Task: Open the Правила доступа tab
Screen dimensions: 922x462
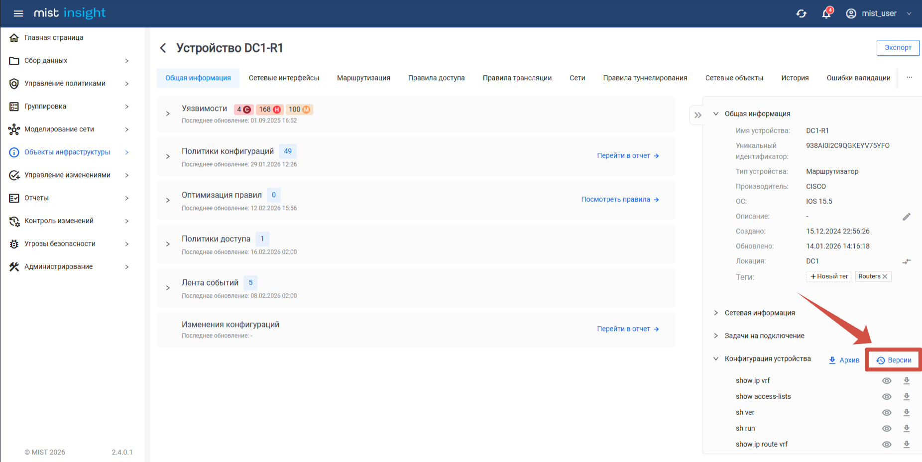Action: pyautogui.click(x=437, y=78)
